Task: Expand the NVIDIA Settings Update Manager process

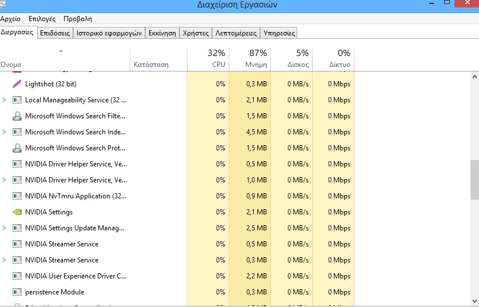Action: (x=4, y=228)
